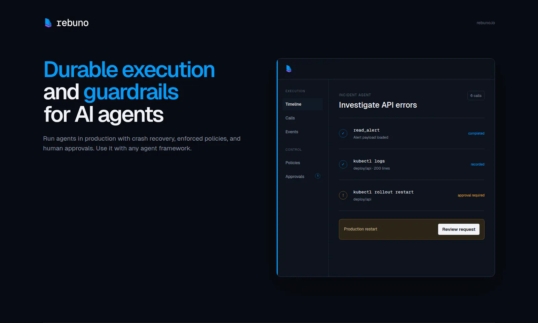
Task: Click the rebuno logo icon in header
Action: [x=48, y=23]
